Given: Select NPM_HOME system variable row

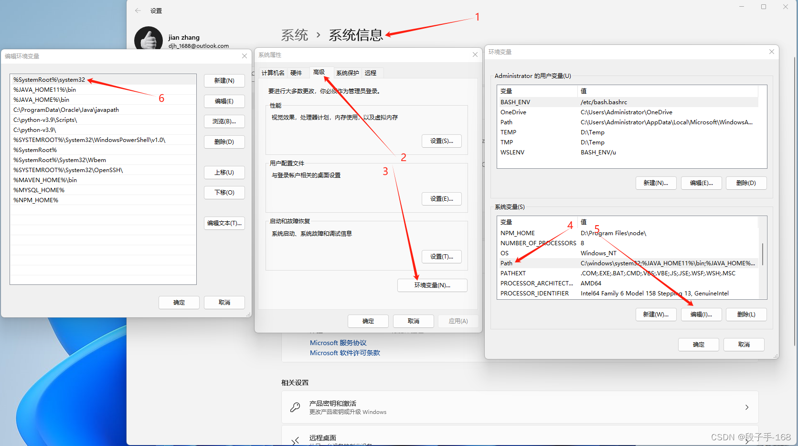Looking at the screenshot, I should (x=628, y=233).
